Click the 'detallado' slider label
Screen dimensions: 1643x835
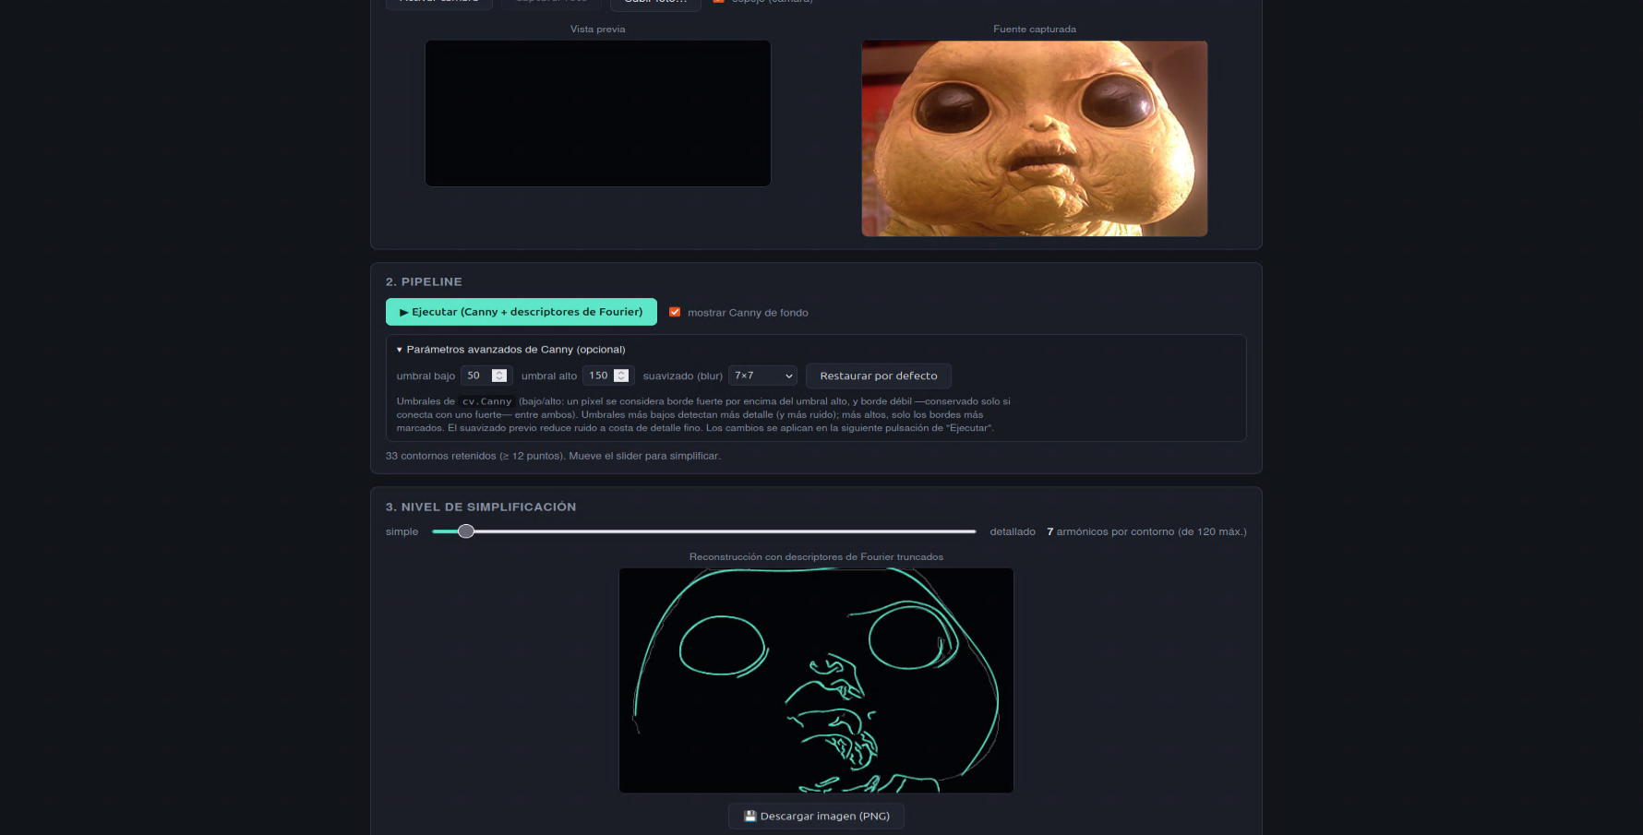pos(1013,531)
